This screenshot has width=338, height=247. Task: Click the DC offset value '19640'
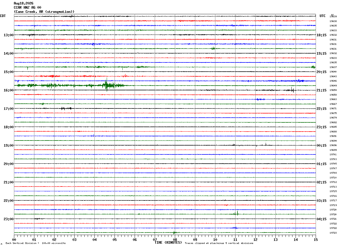click(x=333, y=72)
